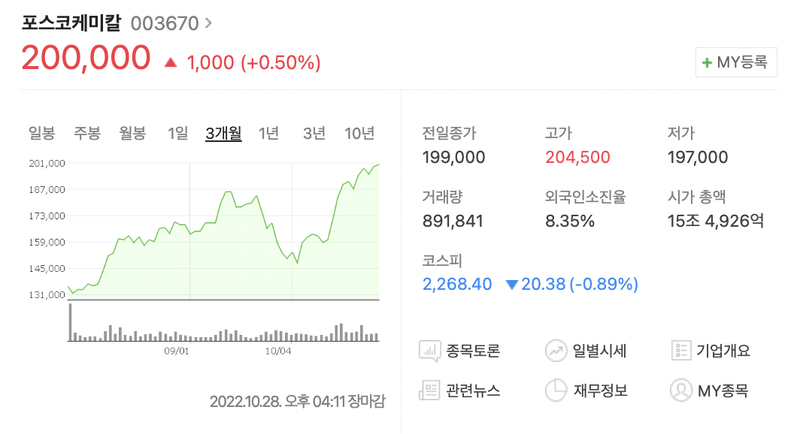The width and height of the screenshot is (800, 434).
Task: Click the red up-arrow price change indicator
Action: pos(169,60)
